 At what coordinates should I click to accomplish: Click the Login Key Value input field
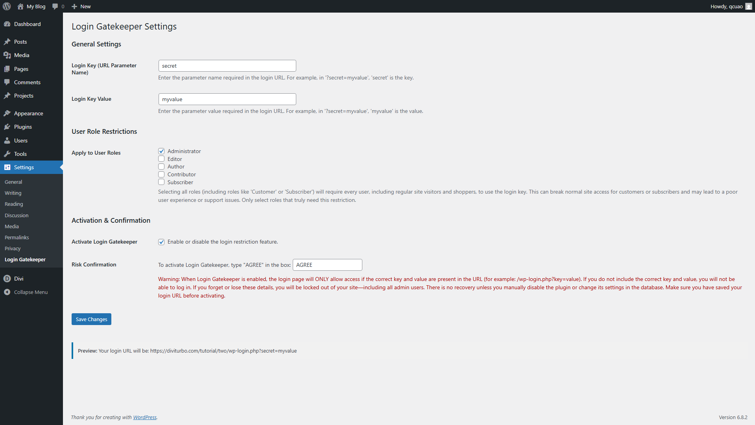[227, 99]
